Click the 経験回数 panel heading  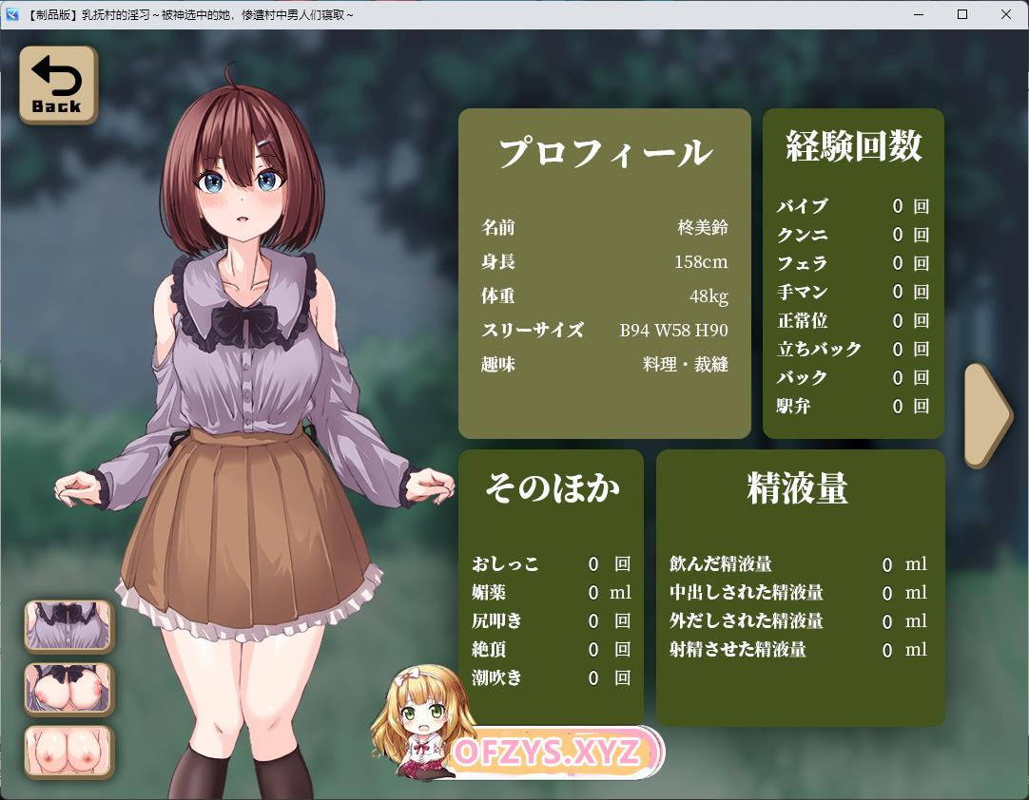click(853, 146)
